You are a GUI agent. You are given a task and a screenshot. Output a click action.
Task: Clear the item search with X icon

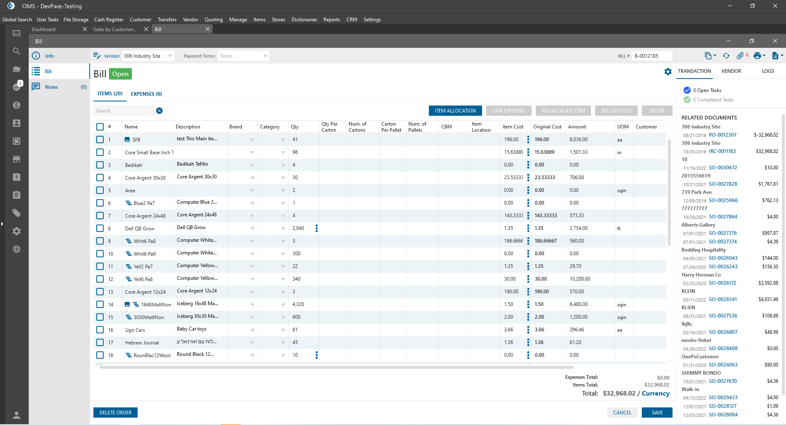pyautogui.click(x=159, y=111)
